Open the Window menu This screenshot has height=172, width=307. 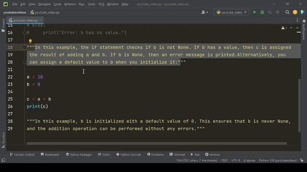click(113, 4)
